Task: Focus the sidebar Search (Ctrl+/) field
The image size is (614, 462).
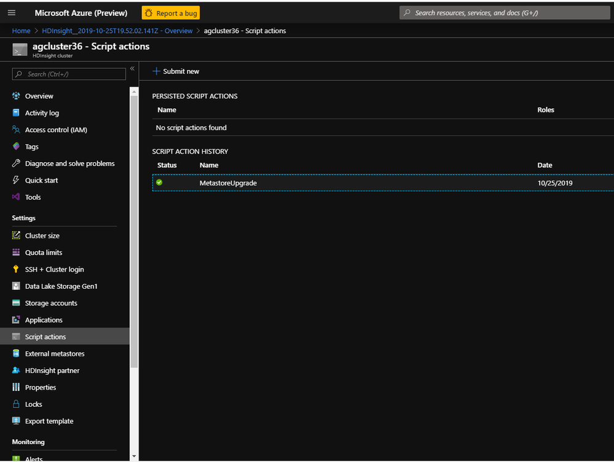Action: point(69,74)
